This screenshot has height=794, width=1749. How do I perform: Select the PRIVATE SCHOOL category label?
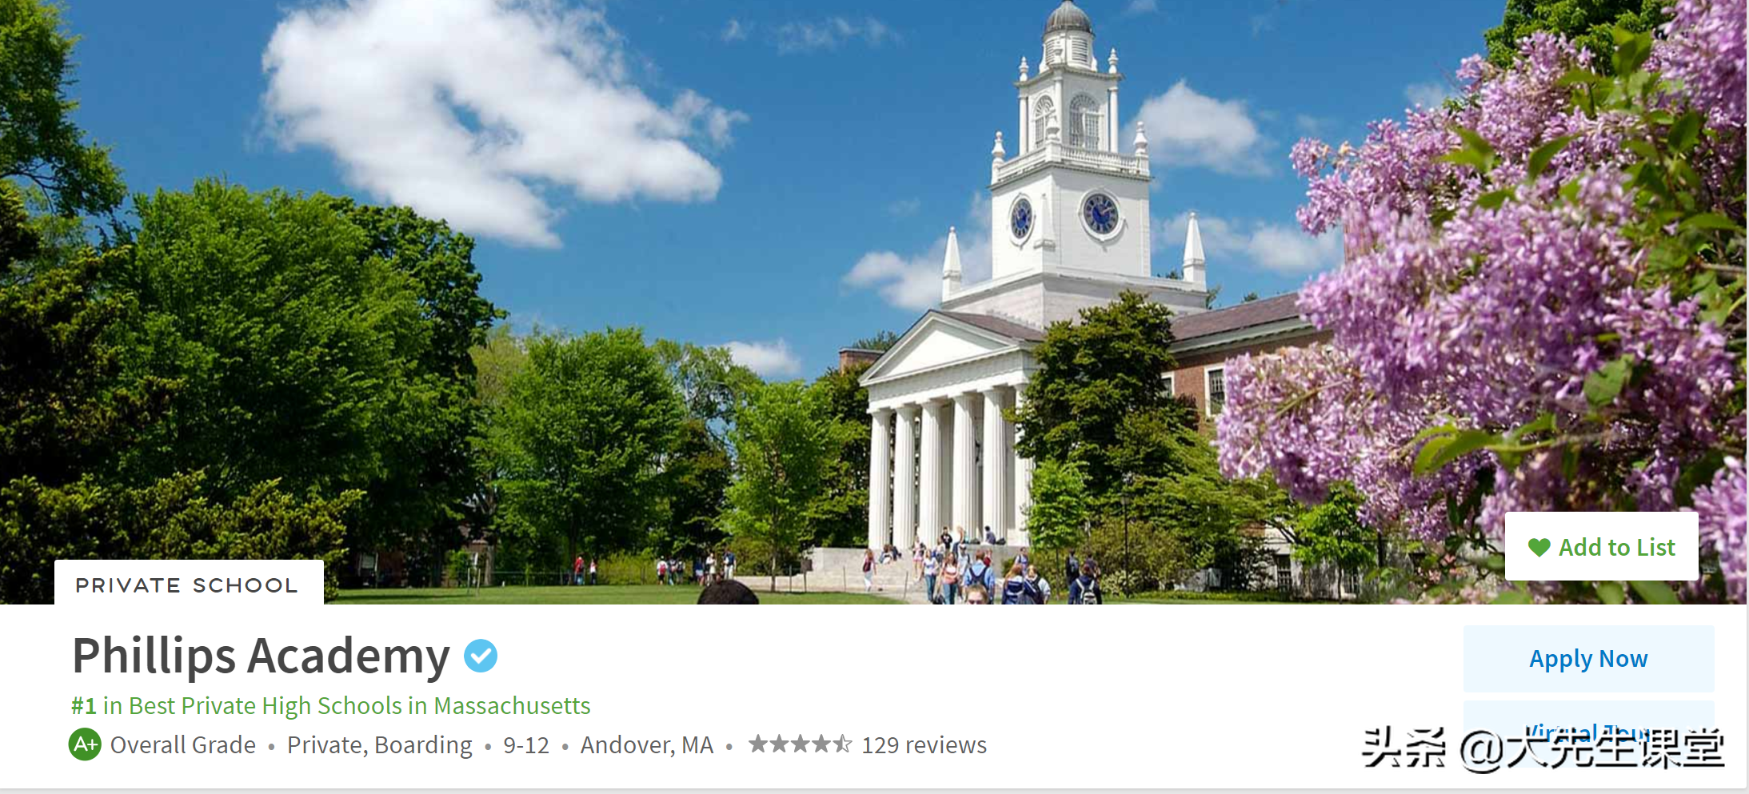tap(186, 585)
